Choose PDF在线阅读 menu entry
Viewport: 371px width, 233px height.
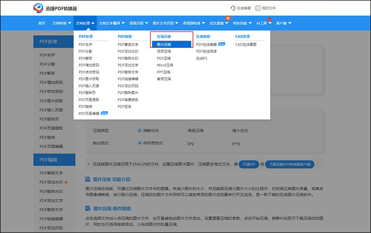click(206, 51)
